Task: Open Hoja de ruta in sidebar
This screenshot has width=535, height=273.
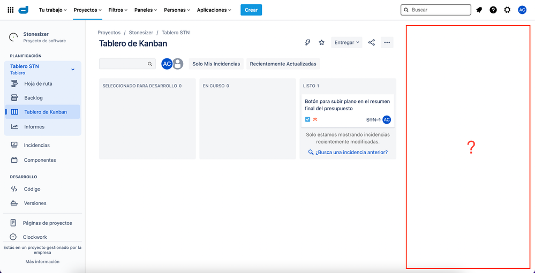Action: click(43, 84)
